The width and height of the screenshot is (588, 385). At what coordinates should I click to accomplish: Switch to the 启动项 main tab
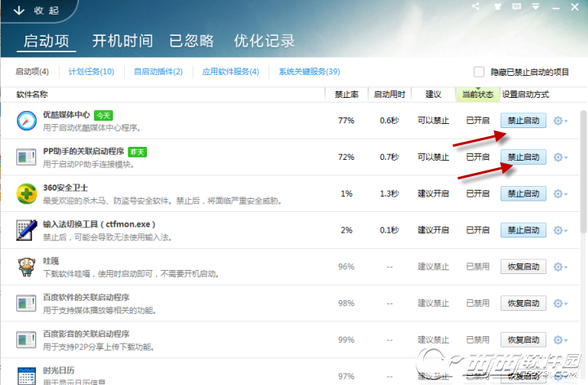point(47,41)
